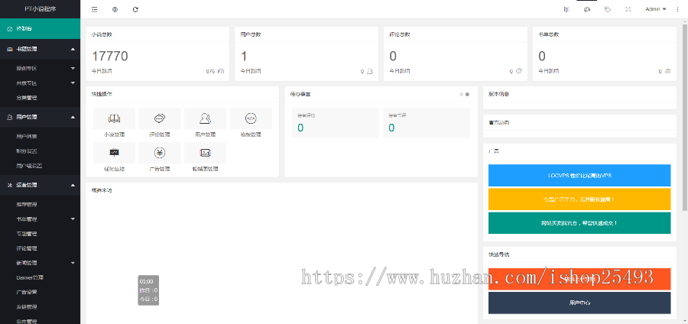Collapse the 运营管理 sidebar group arrow
This screenshot has width=688, height=324.
click(x=73, y=185)
